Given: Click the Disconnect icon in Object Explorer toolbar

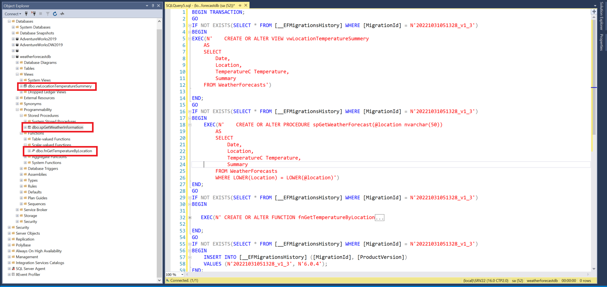Looking at the screenshot, I should click(33, 14).
